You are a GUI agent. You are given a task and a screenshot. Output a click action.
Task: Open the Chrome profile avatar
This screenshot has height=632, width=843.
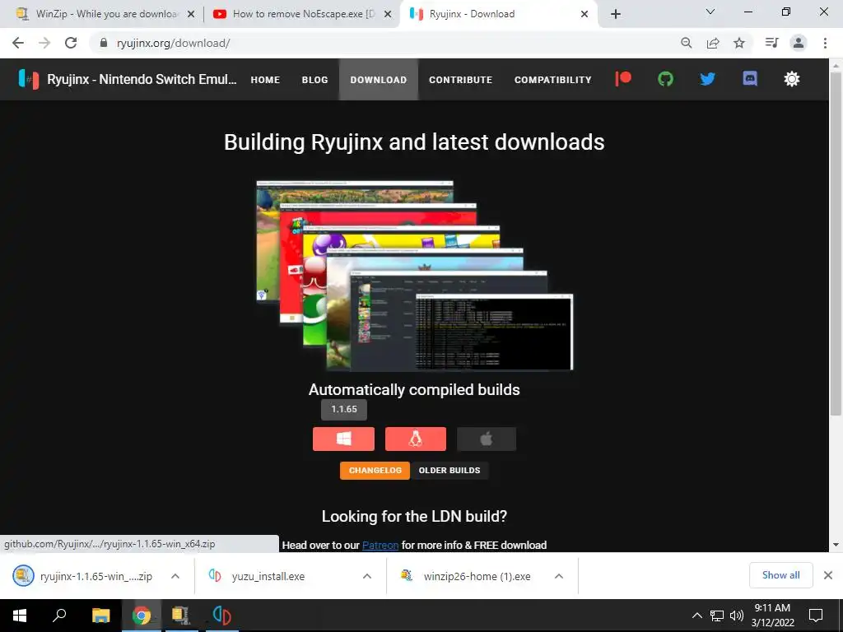click(x=799, y=43)
